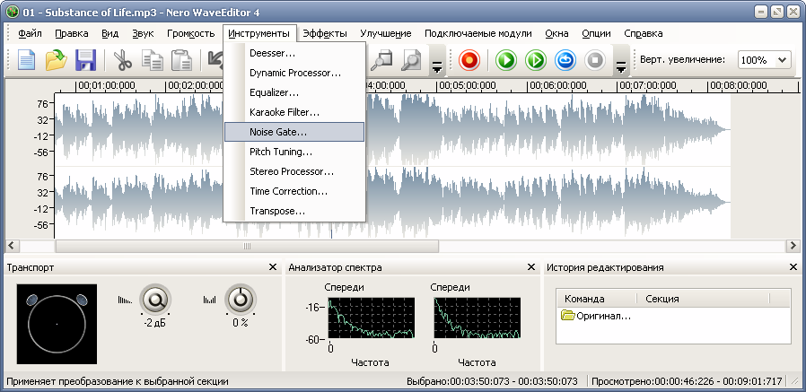This screenshot has height=392, width=806.
Task: Click the 00:07:00:000 timeline marker
Action: [648, 85]
